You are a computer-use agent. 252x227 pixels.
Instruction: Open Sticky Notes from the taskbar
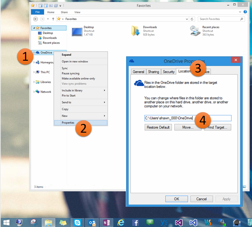(63, 223)
